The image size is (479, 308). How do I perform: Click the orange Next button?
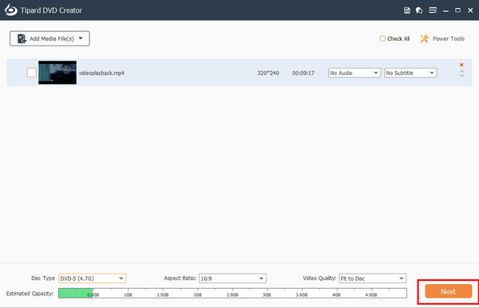pos(448,291)
